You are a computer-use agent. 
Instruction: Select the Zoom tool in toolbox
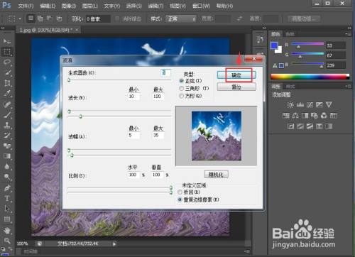(7, 241)
